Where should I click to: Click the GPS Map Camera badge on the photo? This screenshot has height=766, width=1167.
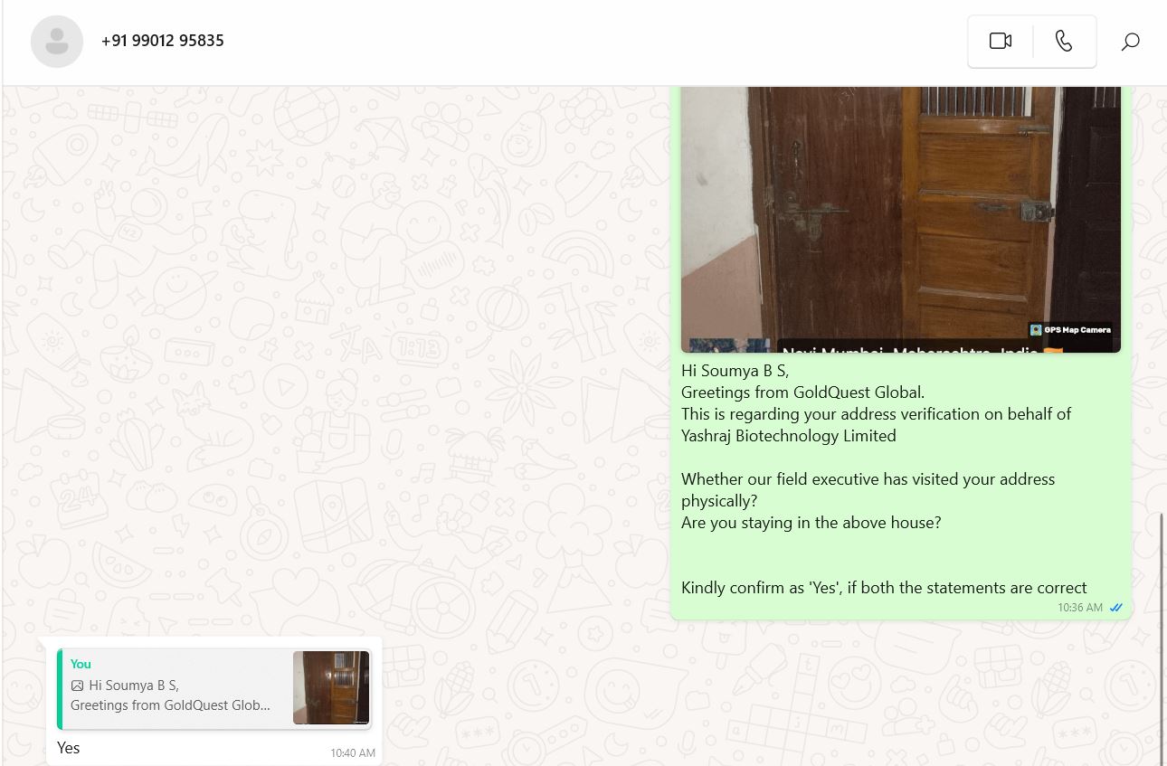coord(1070,330)
